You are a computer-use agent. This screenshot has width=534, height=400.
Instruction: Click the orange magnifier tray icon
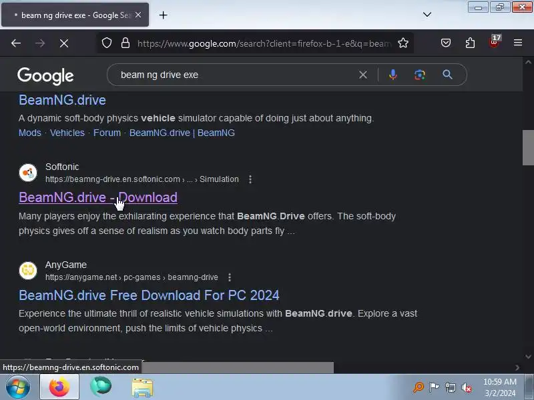tap(419, 387)
